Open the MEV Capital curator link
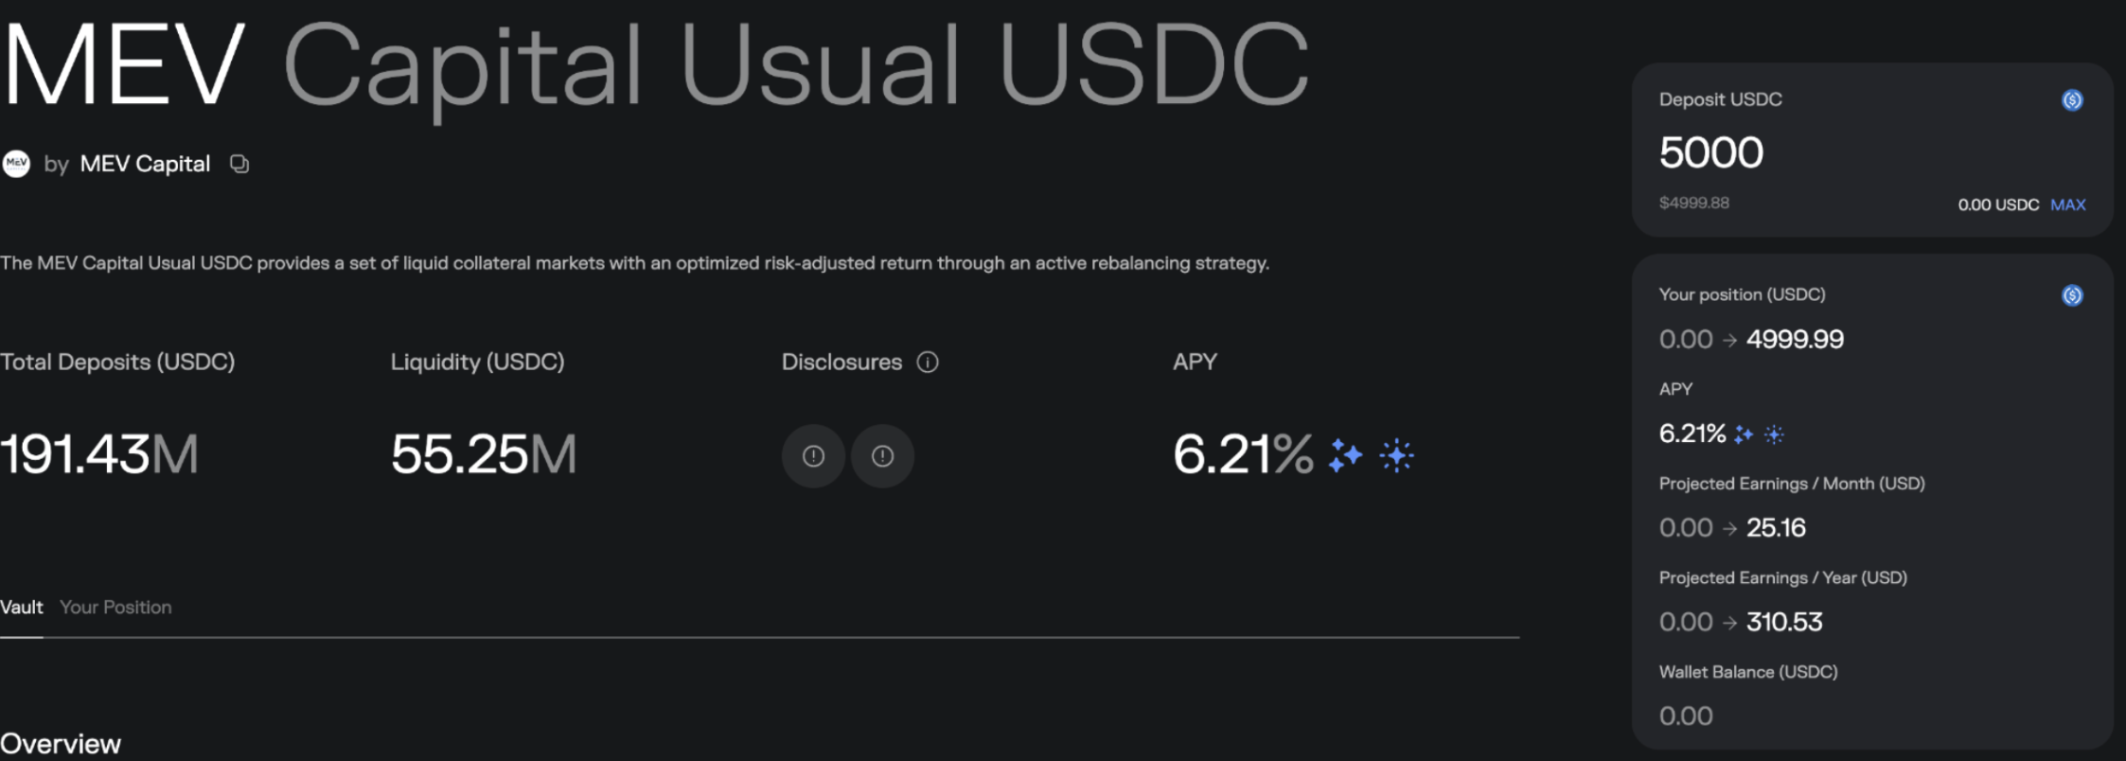This screenshot has height=761, width=2126. click(145, 164)
